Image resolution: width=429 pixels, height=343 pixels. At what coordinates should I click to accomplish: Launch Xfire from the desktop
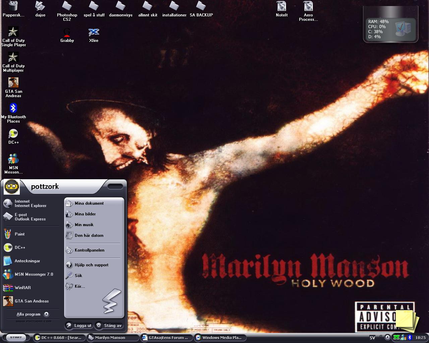pos(94,35)
